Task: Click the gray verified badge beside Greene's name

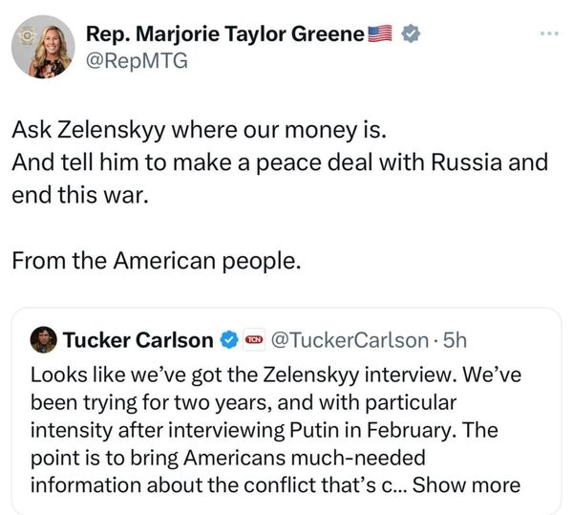Action: tap(411, 34)
